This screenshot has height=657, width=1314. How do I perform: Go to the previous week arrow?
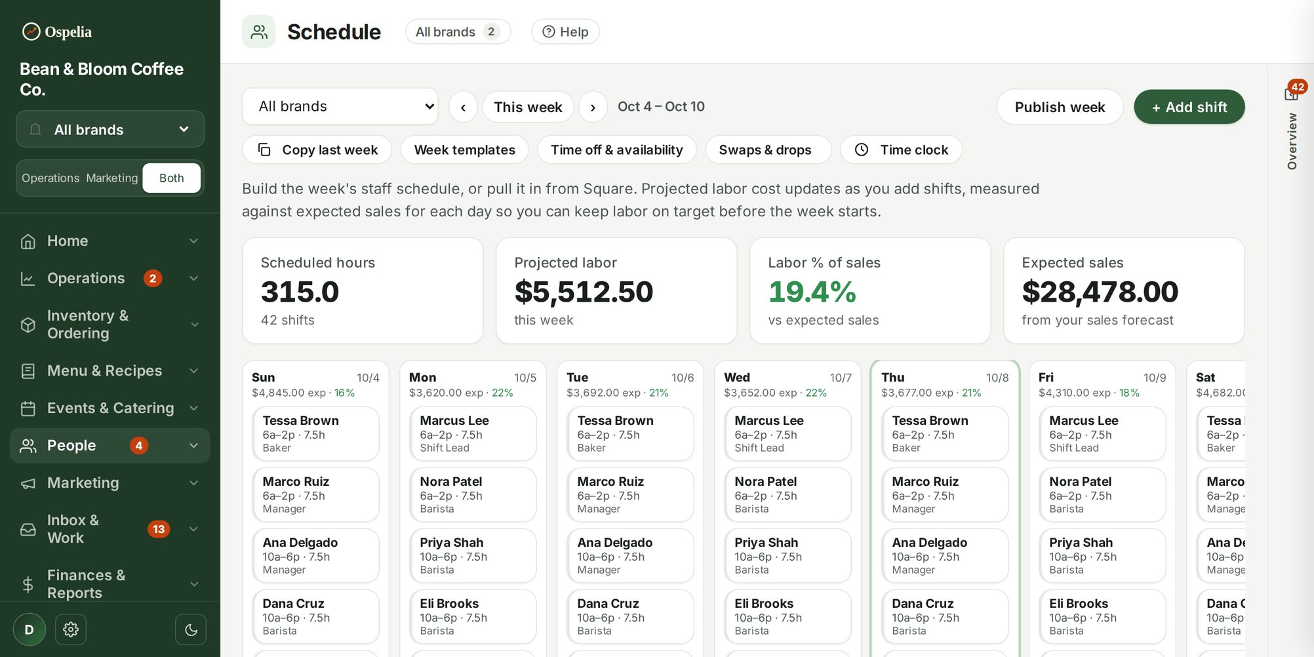[463, 107]
